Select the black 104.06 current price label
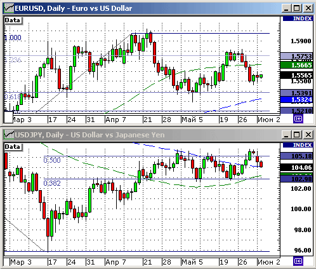 296,168
